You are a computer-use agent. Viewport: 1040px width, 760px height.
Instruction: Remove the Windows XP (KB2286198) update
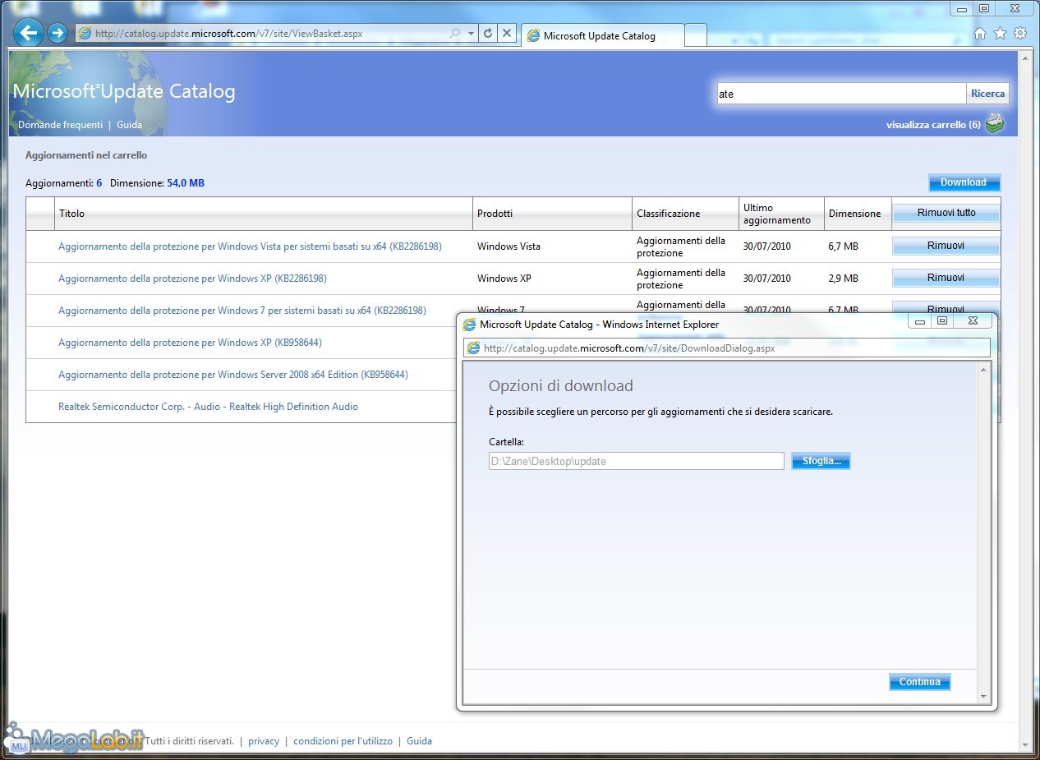946,278
